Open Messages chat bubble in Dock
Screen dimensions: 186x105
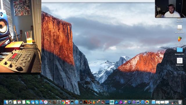click(33, 102)
